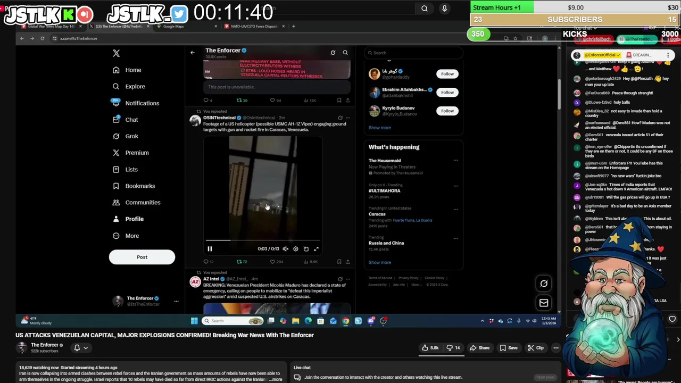
Task: Dislike the YouTube stream
Action: (453, 348)
